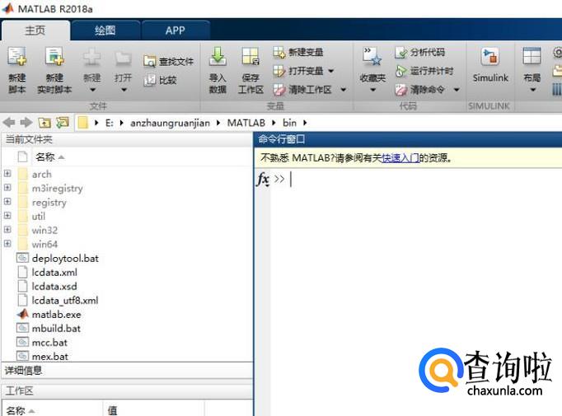The width and height of the screenshot is (562, 416).
Task: Select deploytool.bat file
Action: point(65,259)
